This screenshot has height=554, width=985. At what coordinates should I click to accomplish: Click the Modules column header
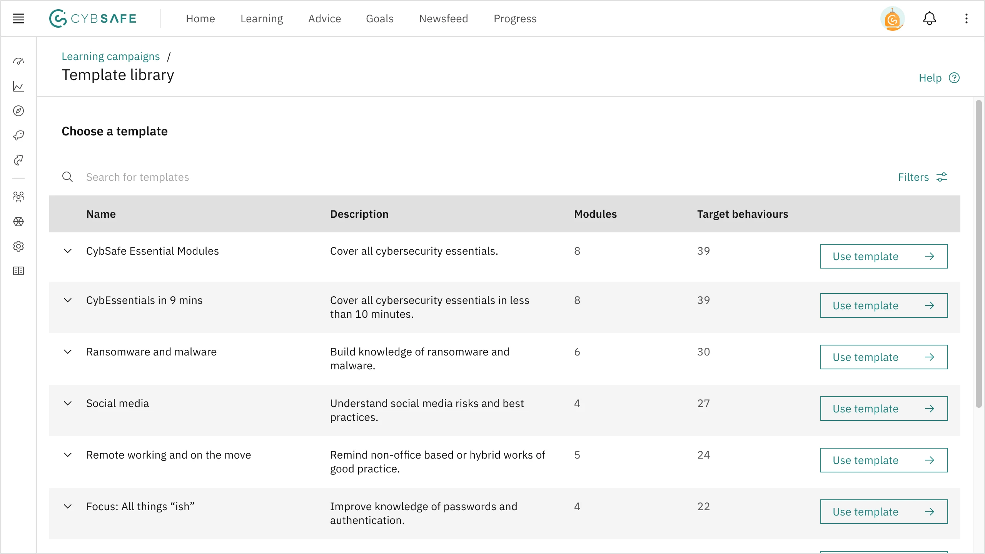[595, 214]
